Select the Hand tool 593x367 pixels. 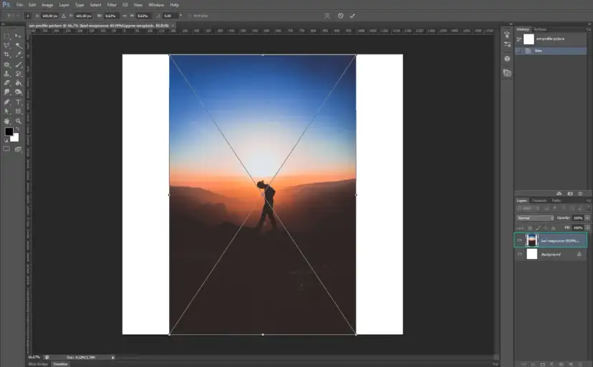point(8,121)
